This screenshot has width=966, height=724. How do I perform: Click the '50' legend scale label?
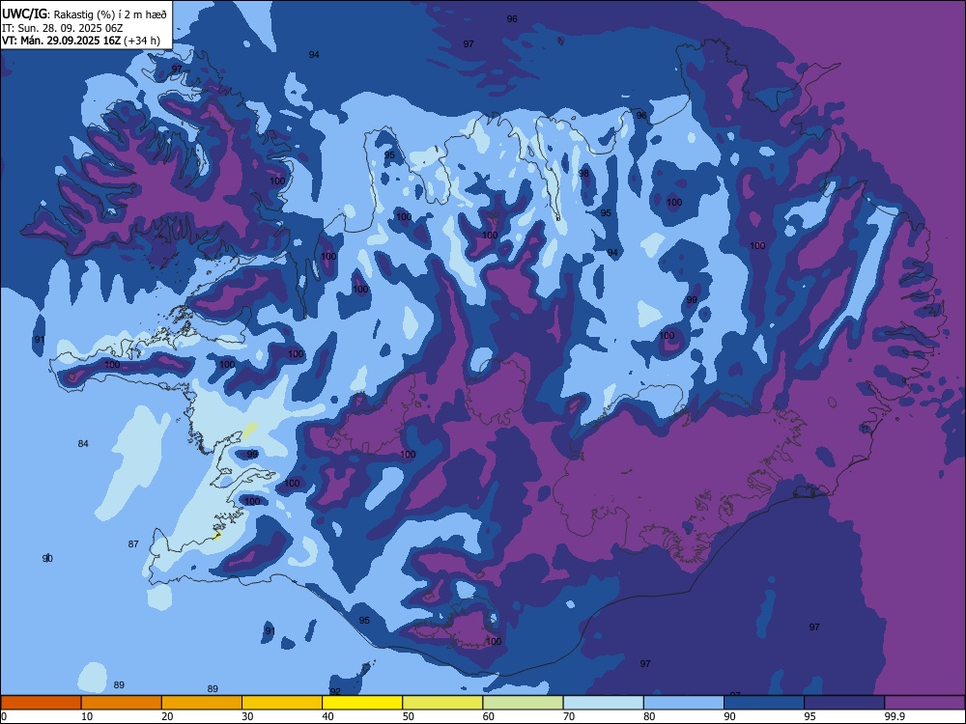coord(409,716)
